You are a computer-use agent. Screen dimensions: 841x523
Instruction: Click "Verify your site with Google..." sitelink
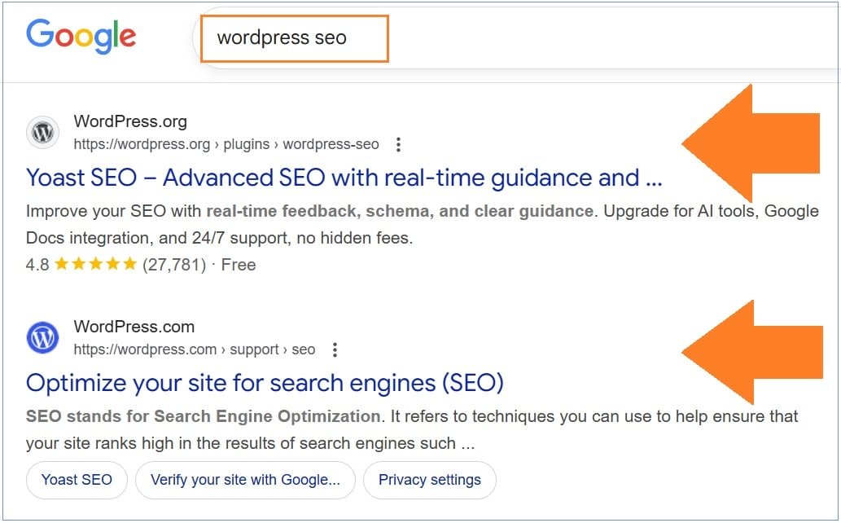(245, 480)
